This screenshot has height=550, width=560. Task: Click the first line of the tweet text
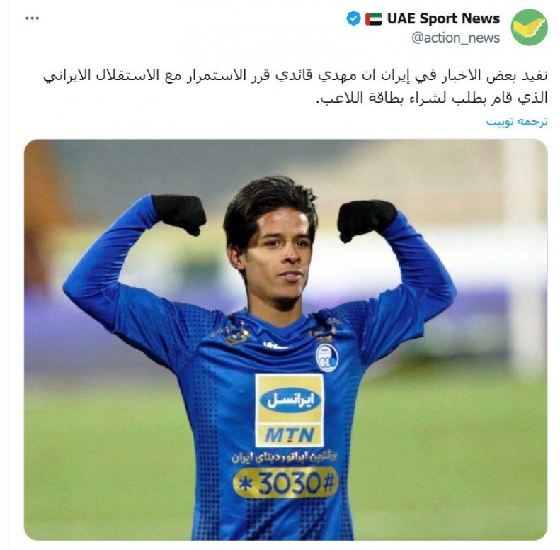tap(295, 76)
